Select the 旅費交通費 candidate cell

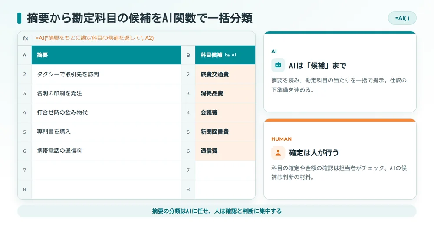pyautogui.click(x=225, y=74)
